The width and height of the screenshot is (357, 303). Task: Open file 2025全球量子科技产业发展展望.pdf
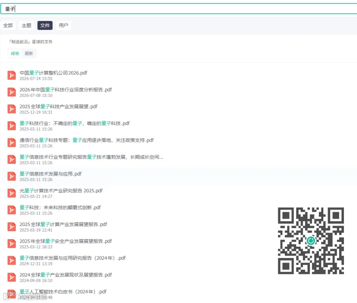pyautogui.click(x=59, y=107)
